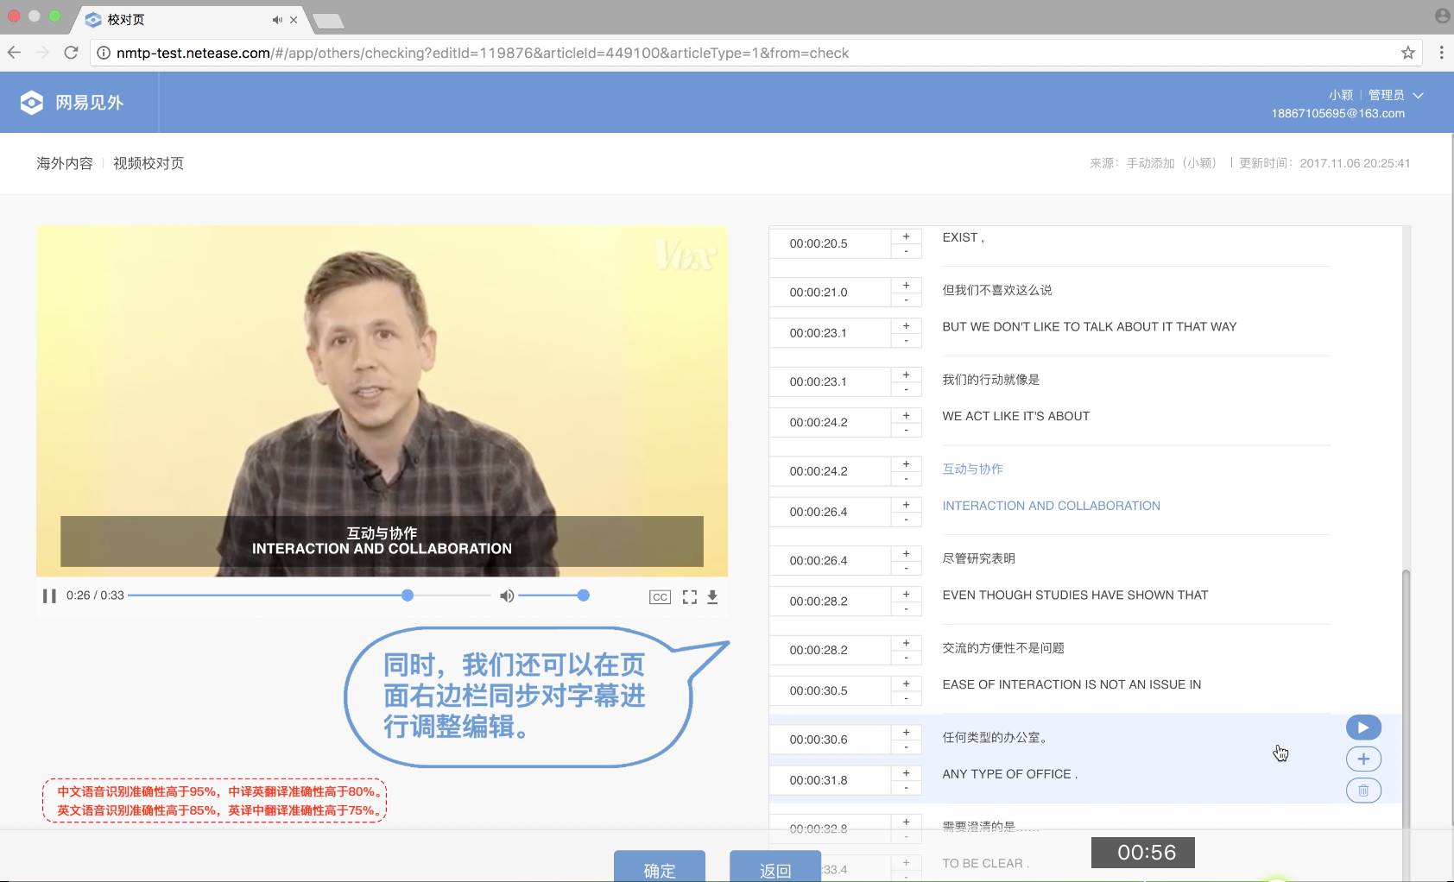Delete the highlighted subtitle row via trash icon
The image size is (1454, 882).
click(1362, 790)
